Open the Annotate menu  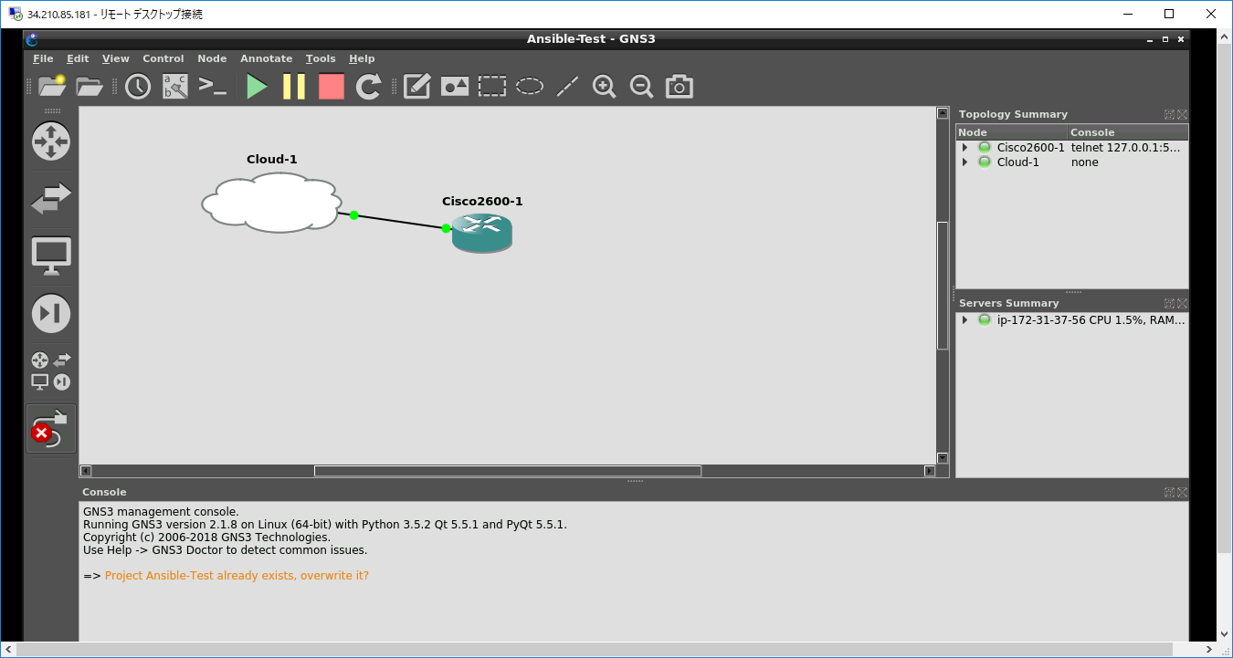(266, 58)
